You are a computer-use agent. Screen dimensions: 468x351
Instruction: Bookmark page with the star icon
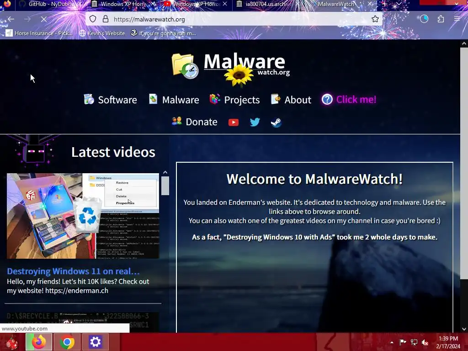[375, 19]
